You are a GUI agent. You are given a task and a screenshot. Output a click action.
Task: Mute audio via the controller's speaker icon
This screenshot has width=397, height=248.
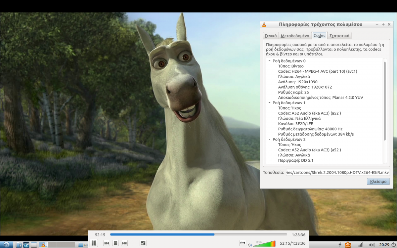tap(250, 245)
